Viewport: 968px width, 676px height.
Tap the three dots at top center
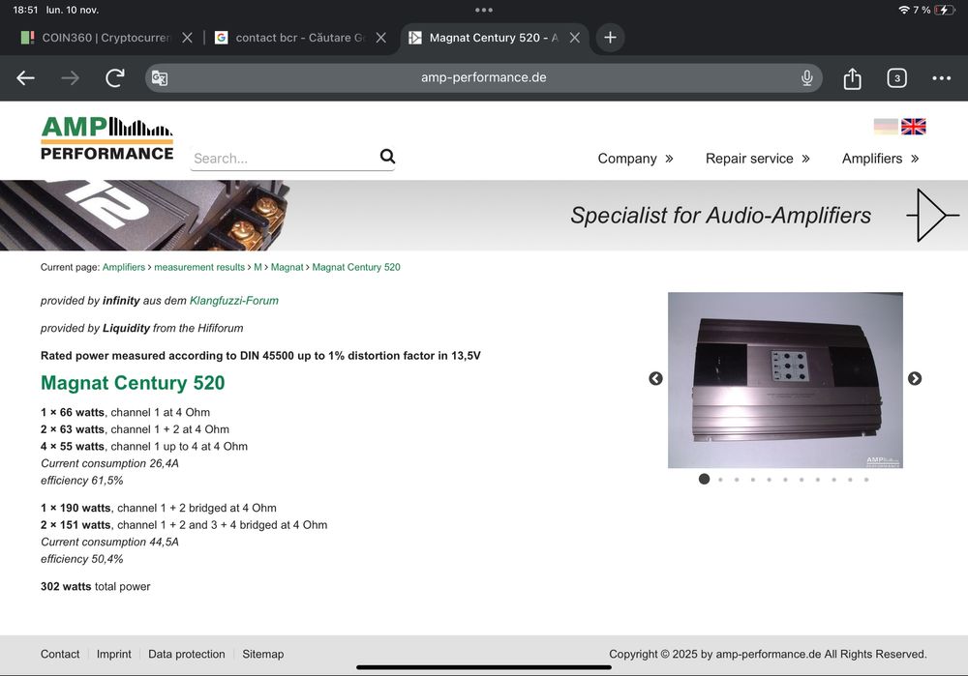pyautogui.click(x=484, y=10)
